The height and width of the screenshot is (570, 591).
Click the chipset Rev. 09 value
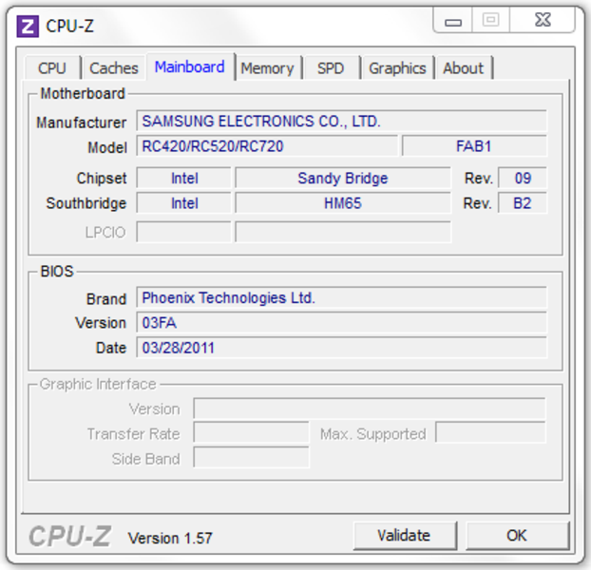(x=523, y=179)
